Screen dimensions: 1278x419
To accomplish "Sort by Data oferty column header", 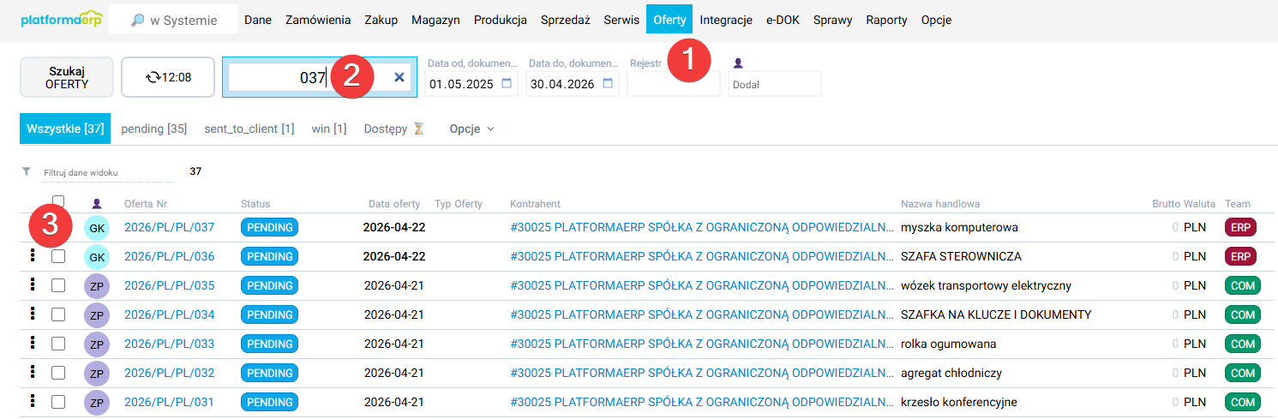I will coord(394,204).
